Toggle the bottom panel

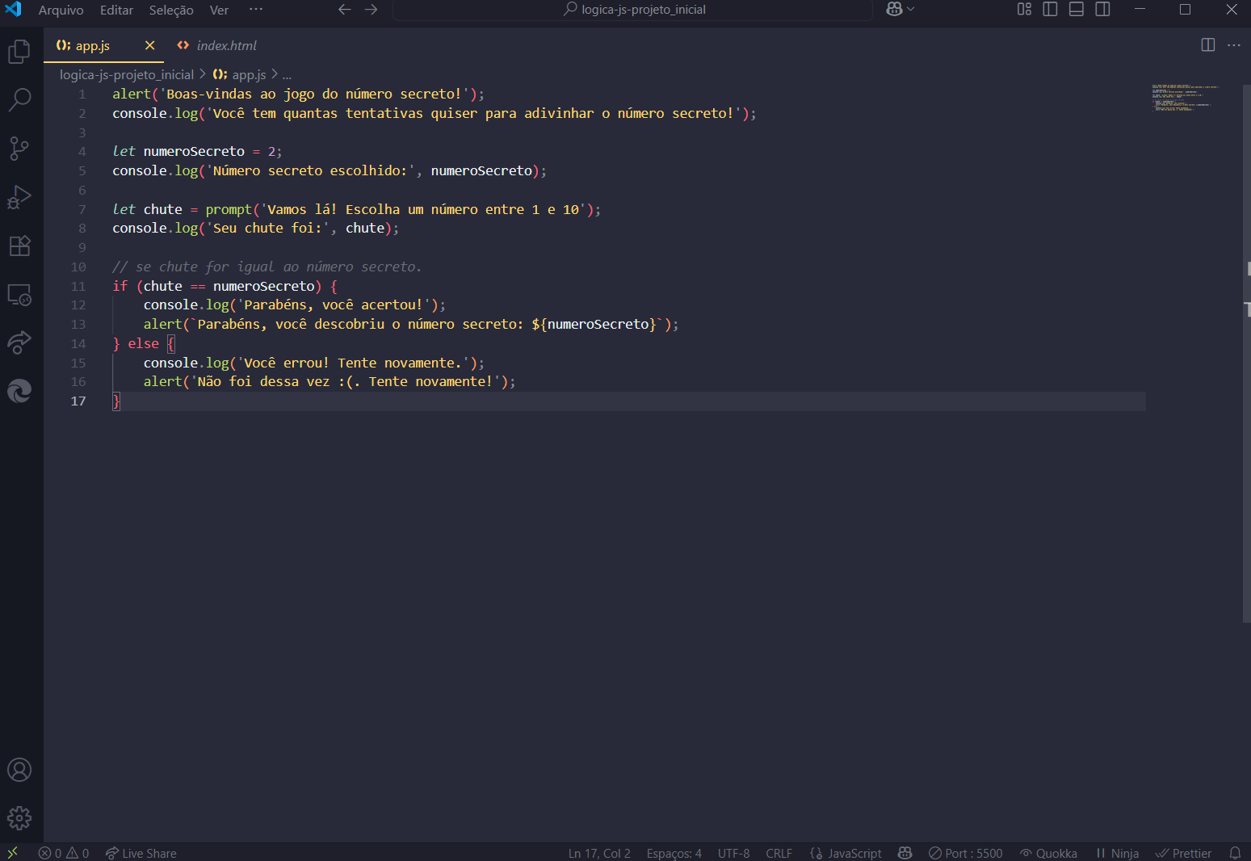[x=1077, y=10]
